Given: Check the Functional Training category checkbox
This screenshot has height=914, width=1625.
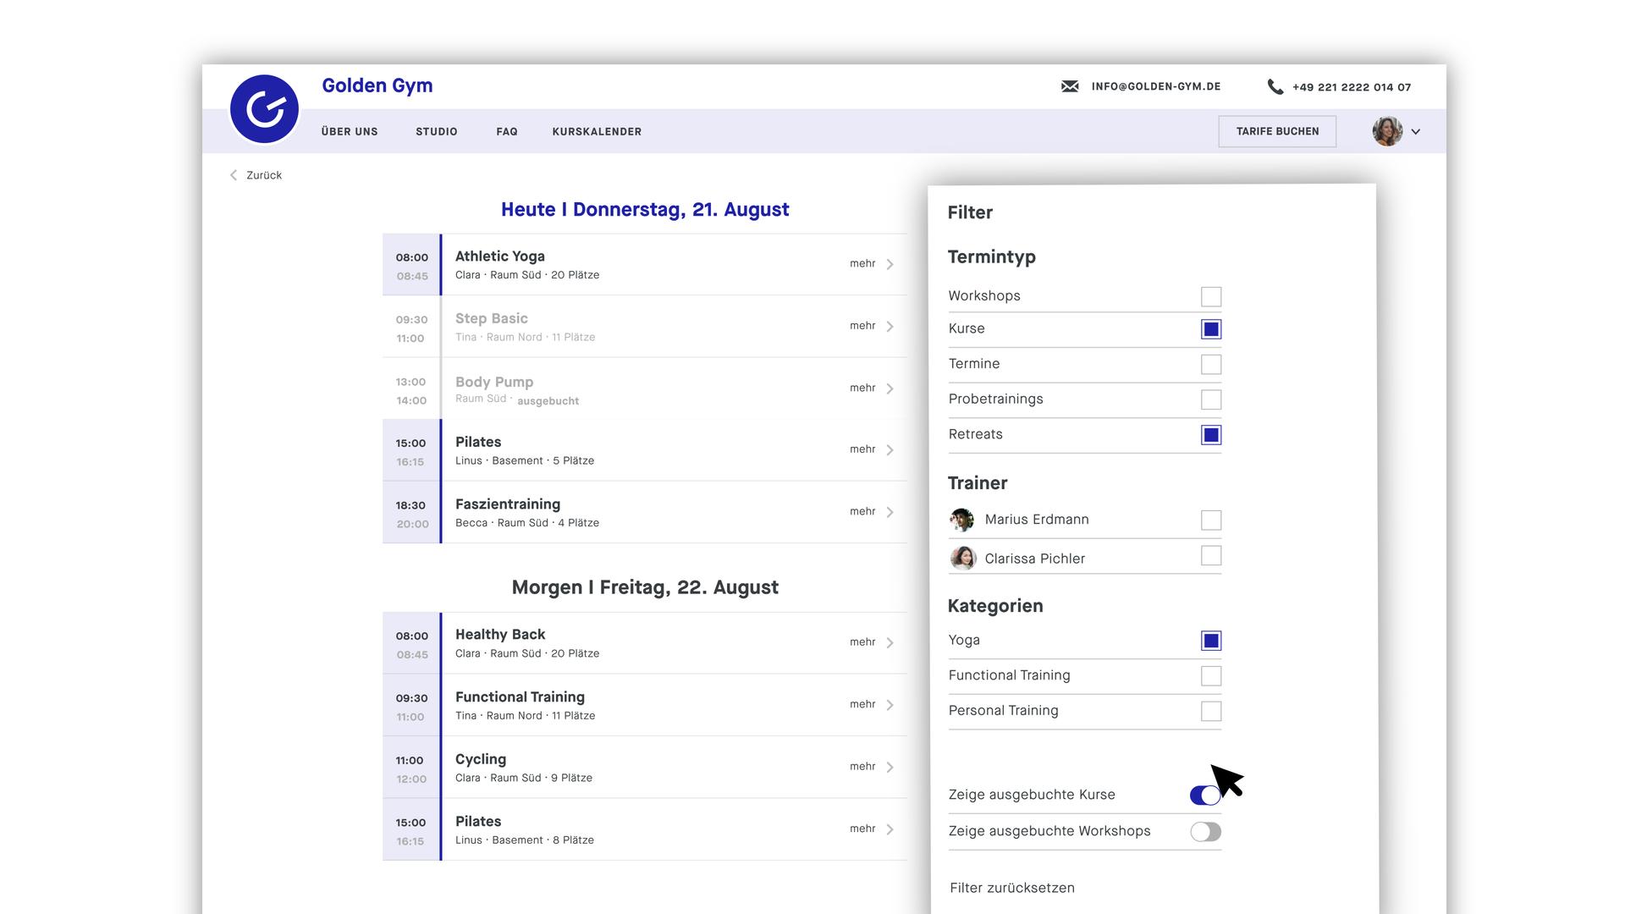Looking at the screenshot, I should 1211,675.
